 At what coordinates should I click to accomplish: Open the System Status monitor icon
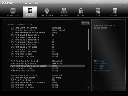(13, 11)
